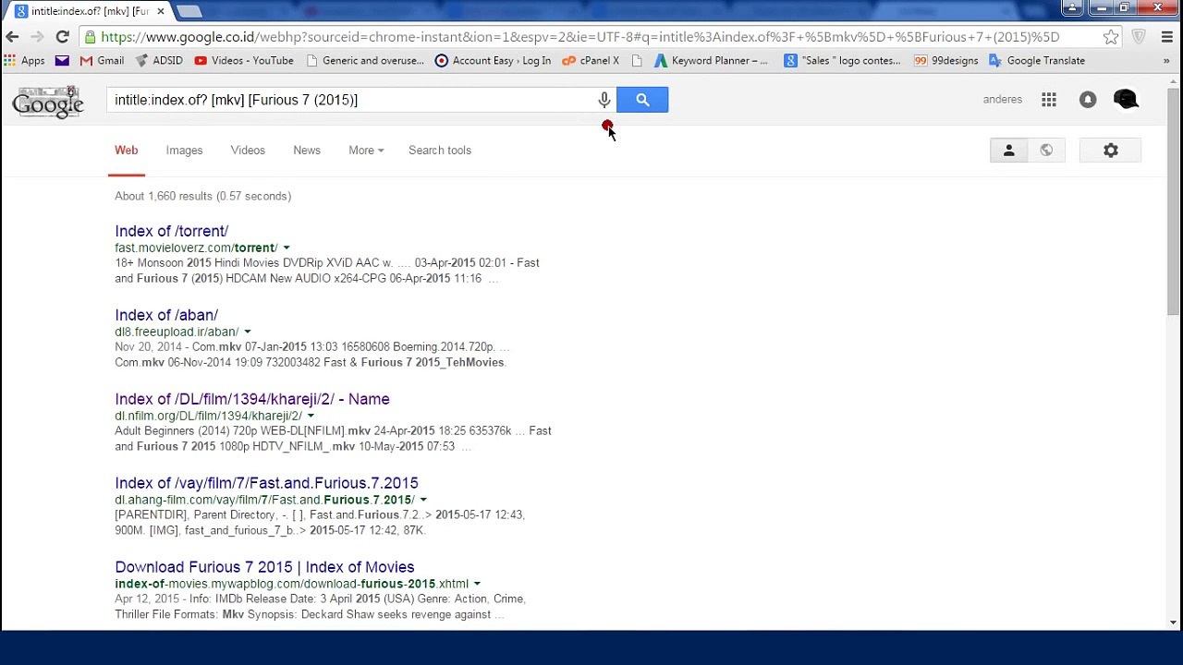Open Download Furious 7 2015 Index of Movies
The height and width of the screenshot is (665, 1183).
[x=264, y=567]
